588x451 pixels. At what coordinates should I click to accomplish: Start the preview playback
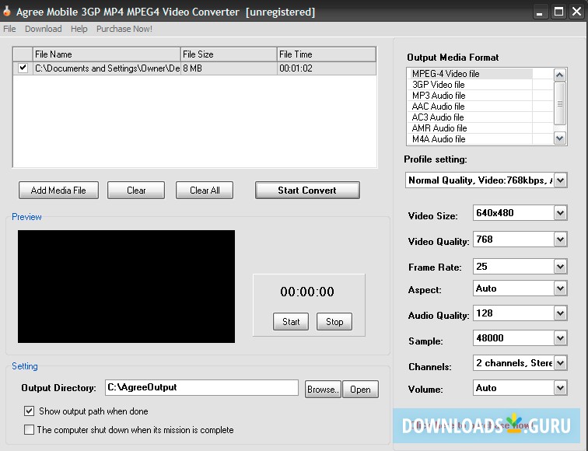pyautogui.click(x=291, y=322)
